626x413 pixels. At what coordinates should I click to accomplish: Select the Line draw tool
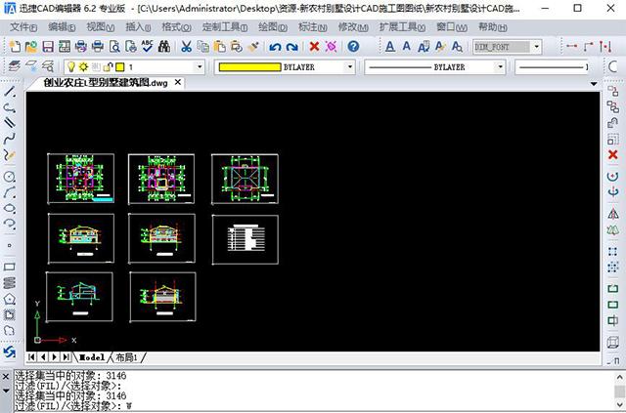tap(10, 92)
